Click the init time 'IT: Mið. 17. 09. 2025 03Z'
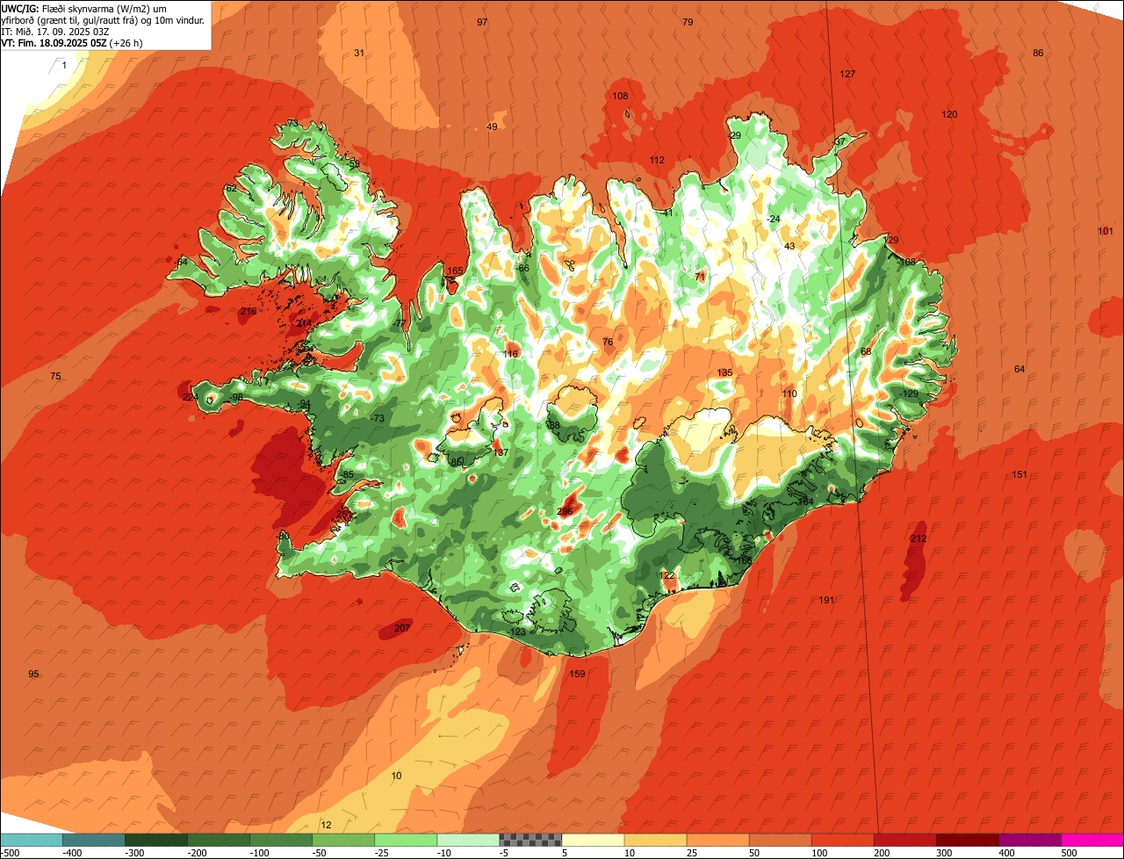This screenshot has height=859, width=1124. pos(54,31)
